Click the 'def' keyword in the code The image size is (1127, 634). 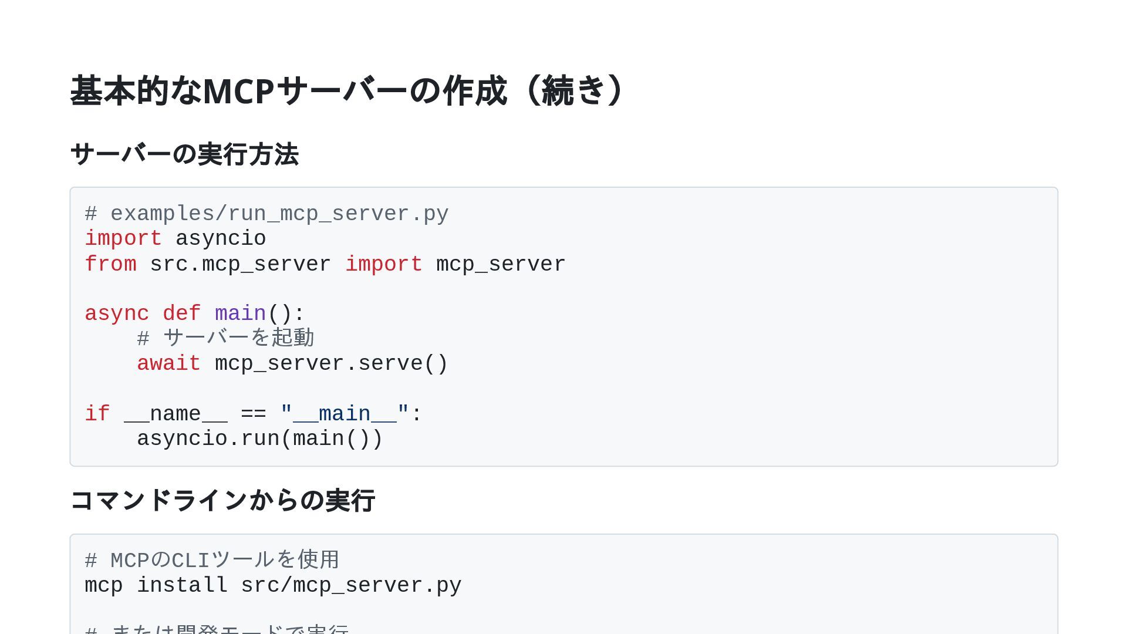click(x=181, y=313)
